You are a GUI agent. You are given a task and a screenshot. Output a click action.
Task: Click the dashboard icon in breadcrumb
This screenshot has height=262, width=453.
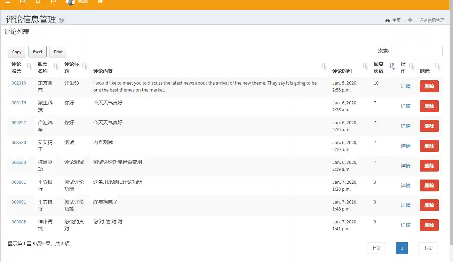coord(388,21)
